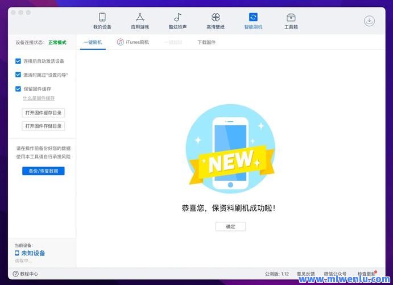This screenshot has width=393, height=285.
Task: Switch to the 一键刷机 tab
Action: coord(93,42)
